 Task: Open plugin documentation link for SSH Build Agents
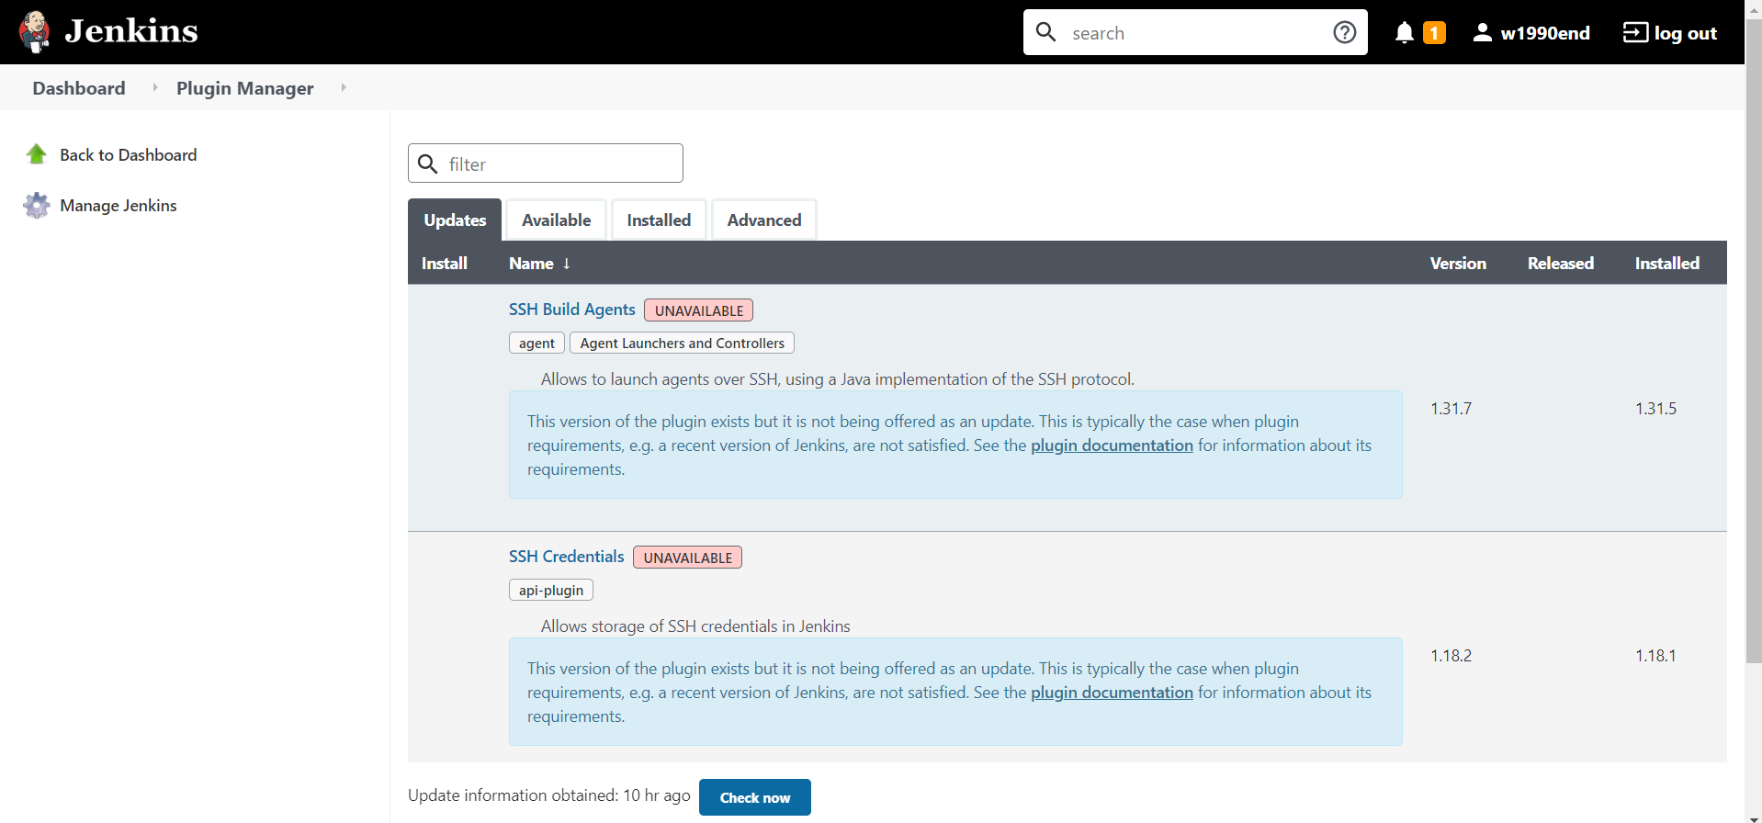click(1112, 445)
